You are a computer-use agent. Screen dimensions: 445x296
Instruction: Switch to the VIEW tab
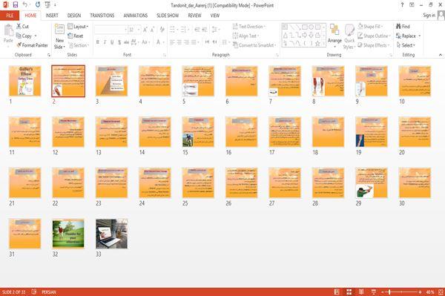click(215, 16)
